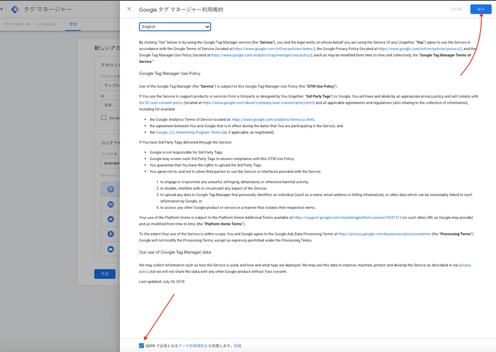Screen dimensions: 496x352
Task: Switch to the バージョン tab
Action: 48,24
